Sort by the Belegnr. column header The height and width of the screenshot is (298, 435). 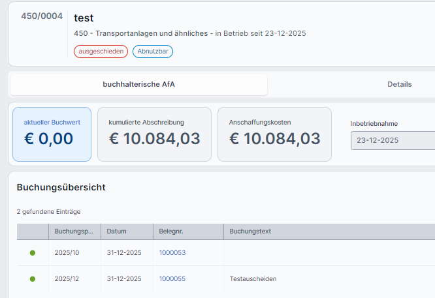point(171,231)
